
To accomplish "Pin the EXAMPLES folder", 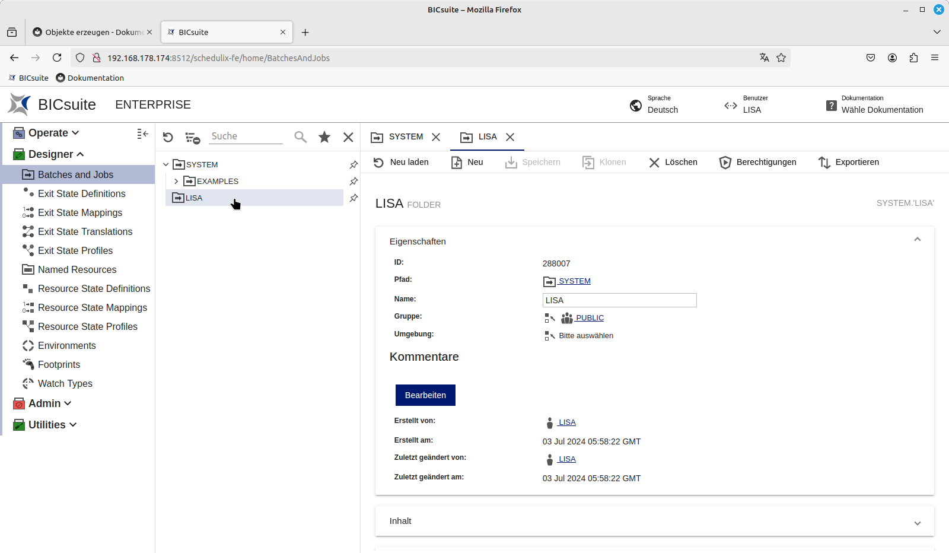I will [x=353, y=181].
